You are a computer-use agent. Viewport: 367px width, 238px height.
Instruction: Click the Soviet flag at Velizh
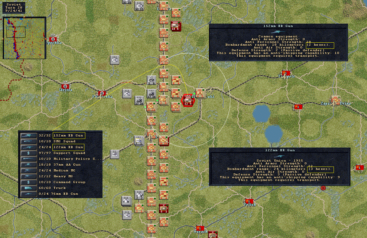click(249, 201)
